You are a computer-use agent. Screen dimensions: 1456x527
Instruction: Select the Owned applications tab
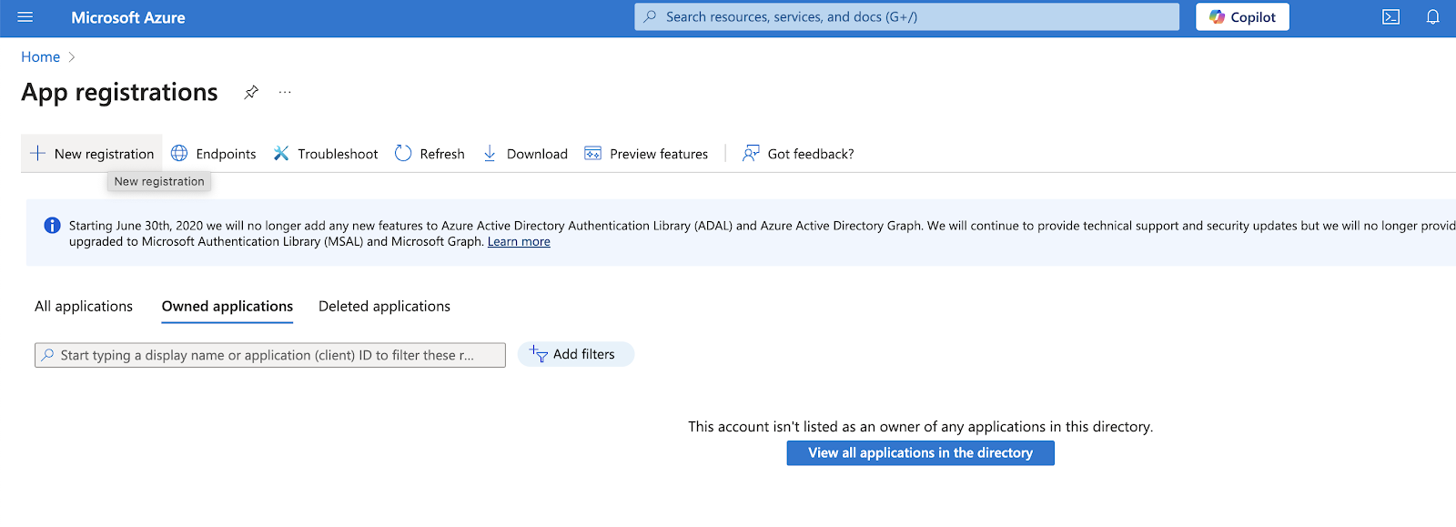pyautogui.click(x=227, y=307)
